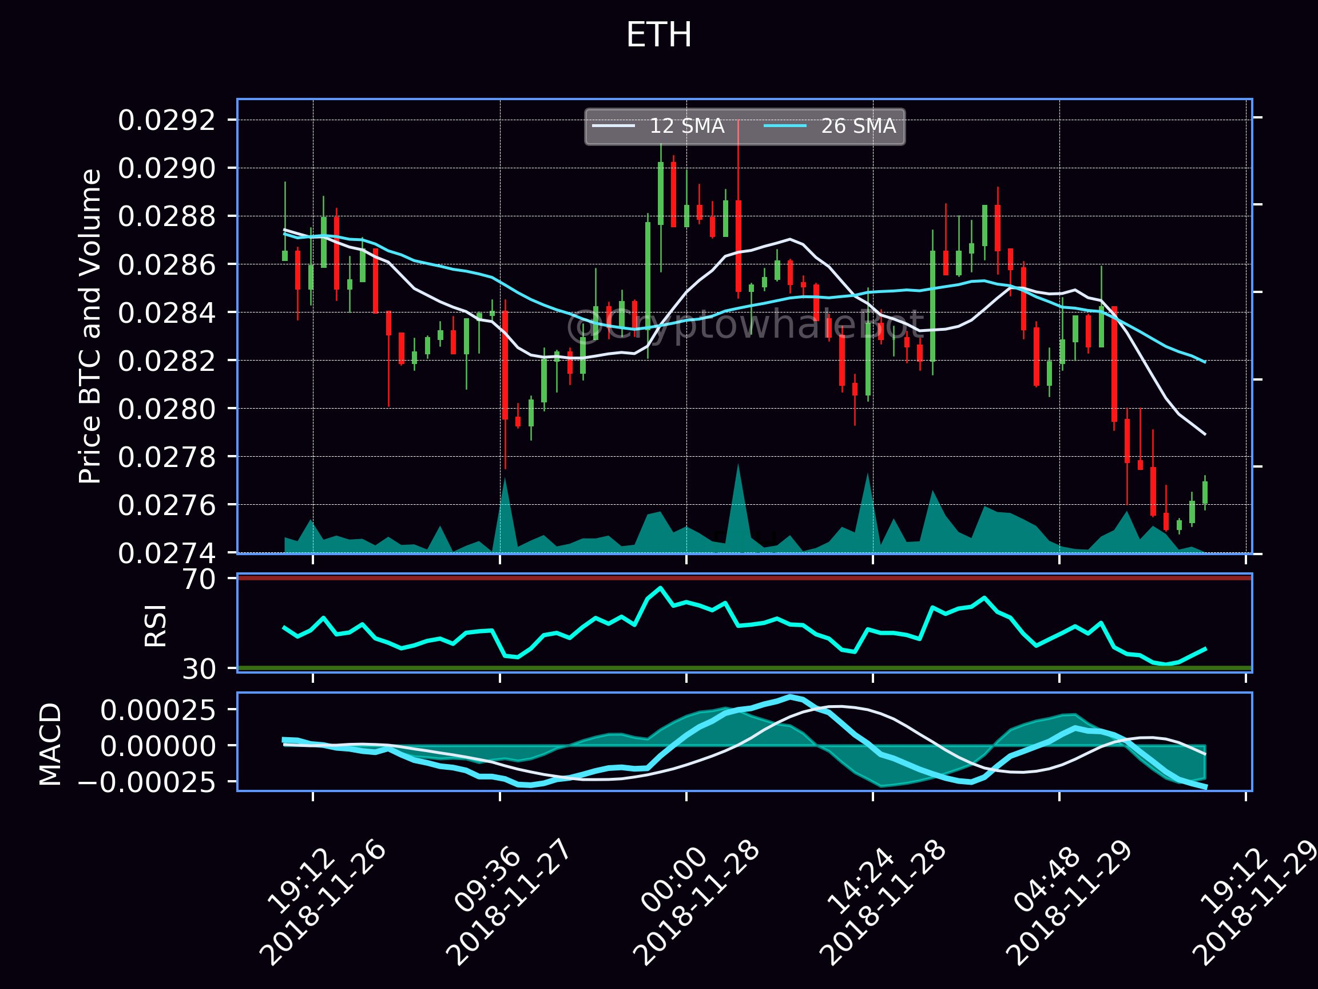Click the green oversold line at RSI 30
The height and width of the screenshot is (989, 1318).
pos(744,668)
